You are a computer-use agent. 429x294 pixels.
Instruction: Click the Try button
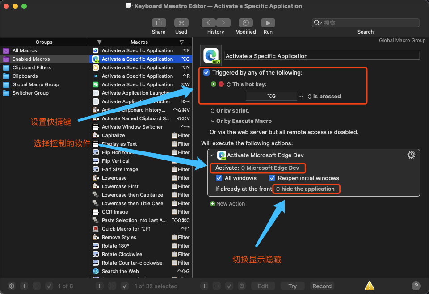coord(292,286)
